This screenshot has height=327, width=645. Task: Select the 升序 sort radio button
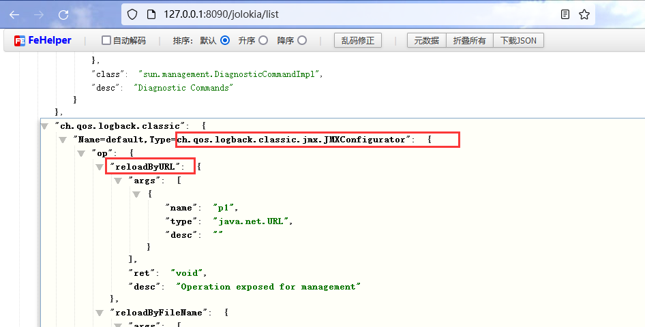coord(263,40)
